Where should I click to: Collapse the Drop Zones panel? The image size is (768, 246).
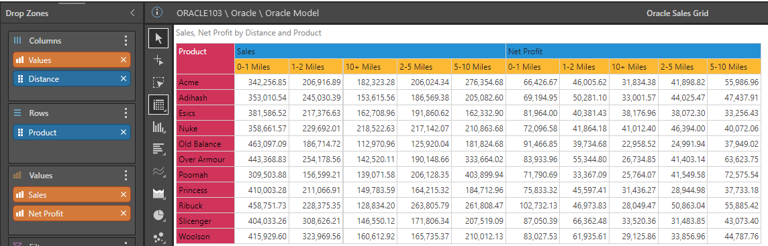[132, 13]
